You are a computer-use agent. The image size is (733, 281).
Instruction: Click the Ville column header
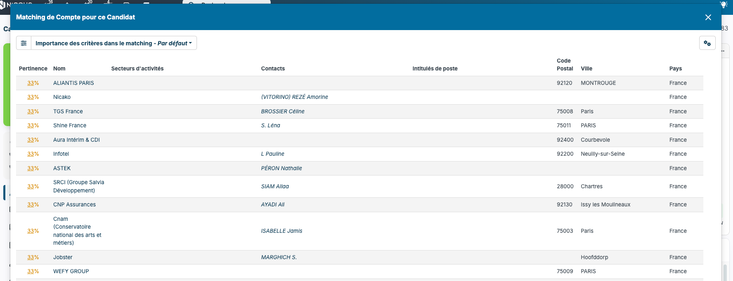586,68
